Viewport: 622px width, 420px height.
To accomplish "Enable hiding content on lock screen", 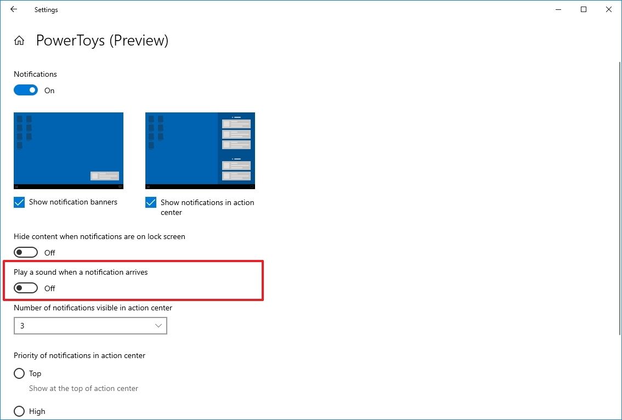I will point(25,252).
